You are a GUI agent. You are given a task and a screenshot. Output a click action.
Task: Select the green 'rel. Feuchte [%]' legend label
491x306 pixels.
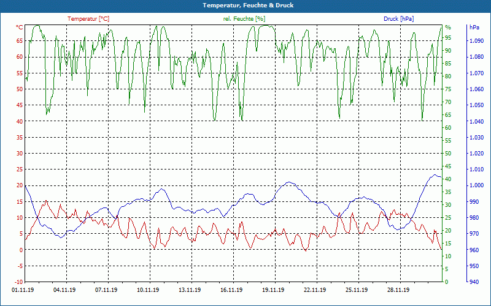pyautogui.click(x=244, y=19)
